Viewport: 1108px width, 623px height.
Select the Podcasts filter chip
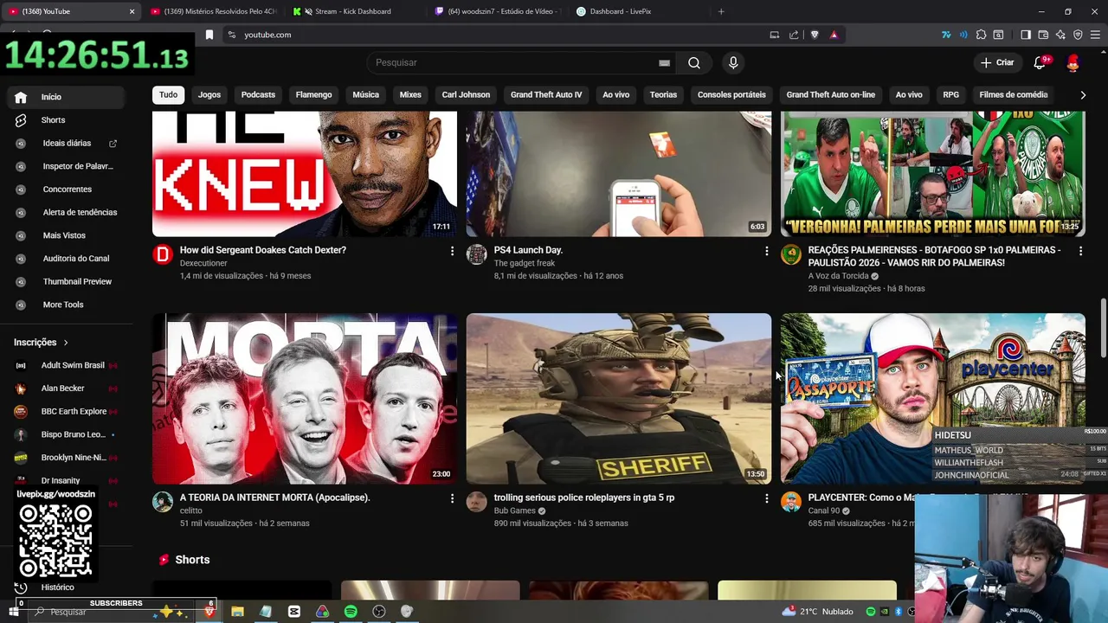(x=258, y=95)
